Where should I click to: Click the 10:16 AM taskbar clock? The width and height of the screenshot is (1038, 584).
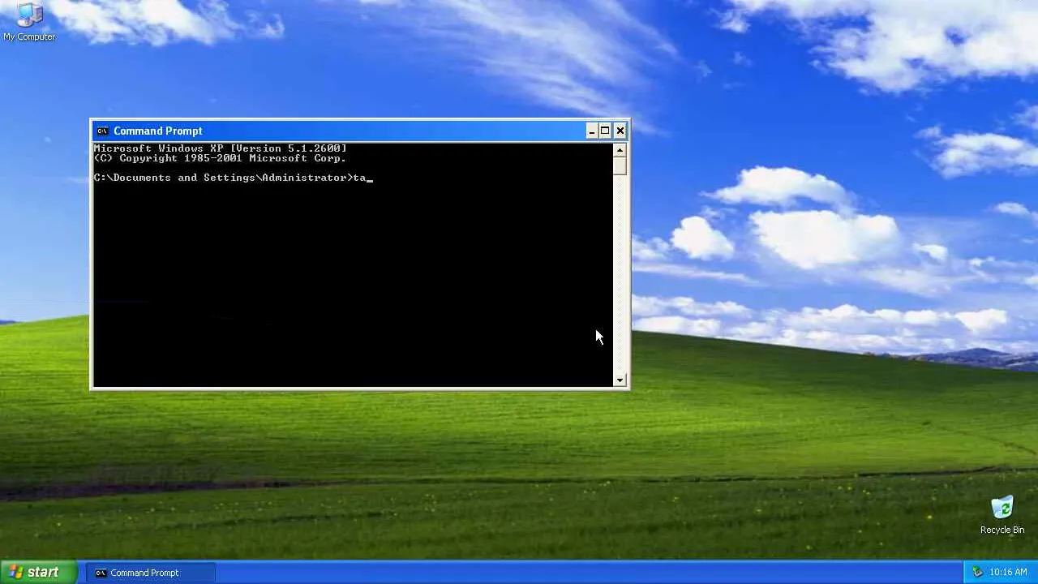click(x=1008, y=572)
